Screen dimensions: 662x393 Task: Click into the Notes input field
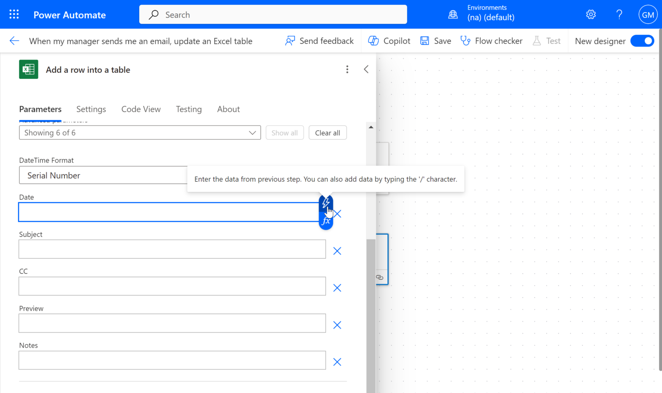(x=172, y=360)
